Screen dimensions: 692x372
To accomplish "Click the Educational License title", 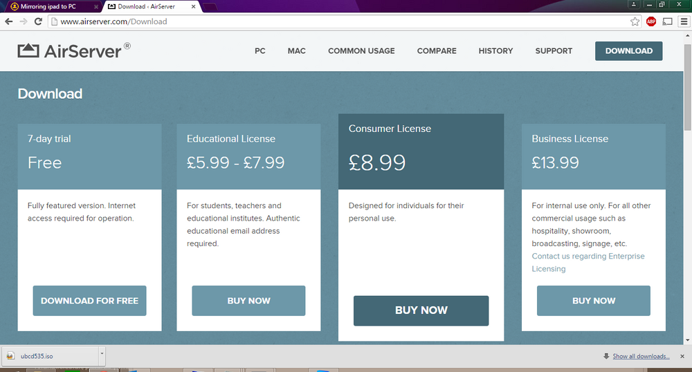I will pyautogui.click(x=231, y=138).
